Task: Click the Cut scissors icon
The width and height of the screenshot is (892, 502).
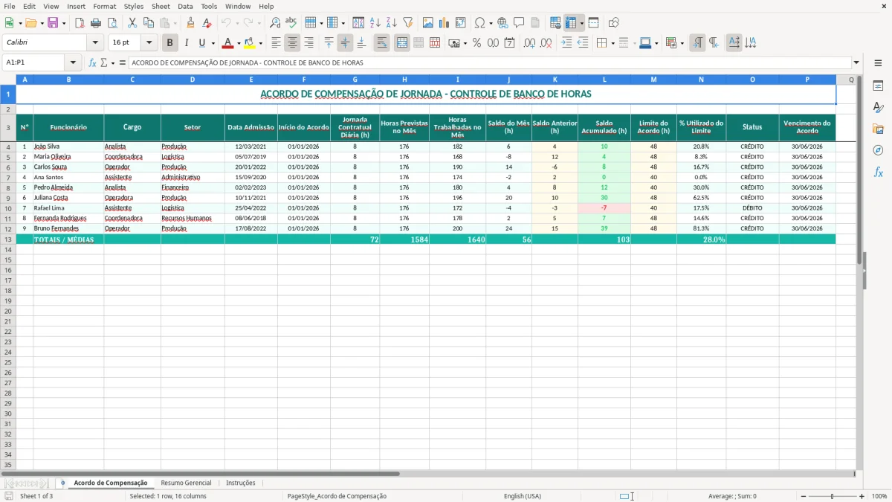Action: [x=132, y=23]
